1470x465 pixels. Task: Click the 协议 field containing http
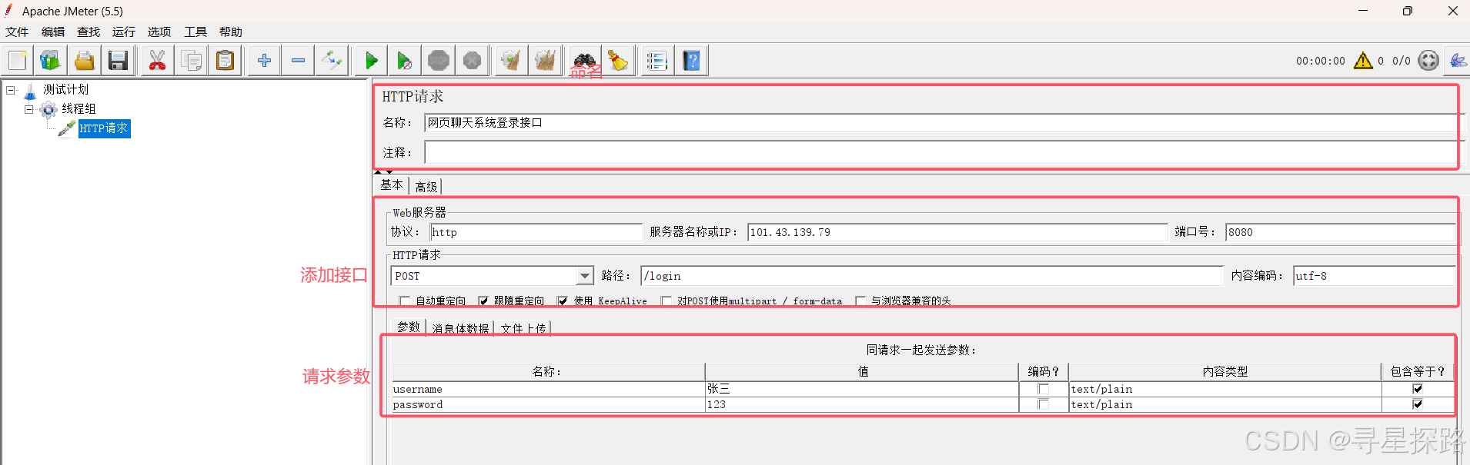[x=536, y=232]
